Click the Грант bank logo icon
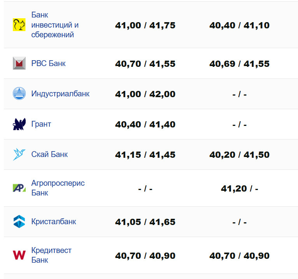The image size is (298, 279). point(19,124)
